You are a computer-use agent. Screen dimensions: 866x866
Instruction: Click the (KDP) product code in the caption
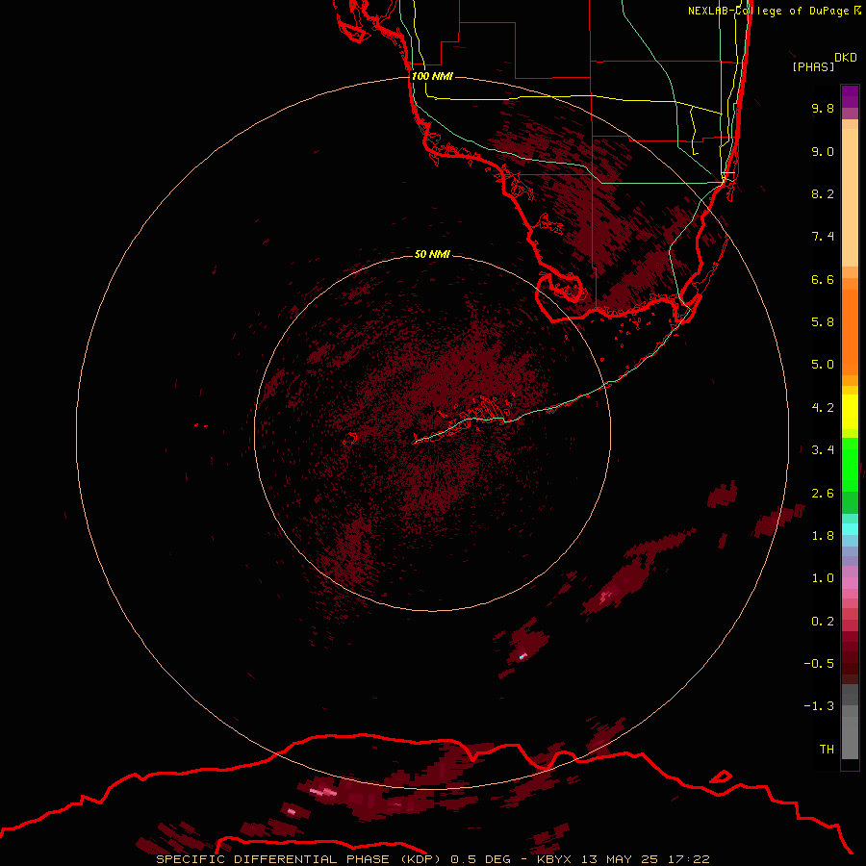(420, 859)
